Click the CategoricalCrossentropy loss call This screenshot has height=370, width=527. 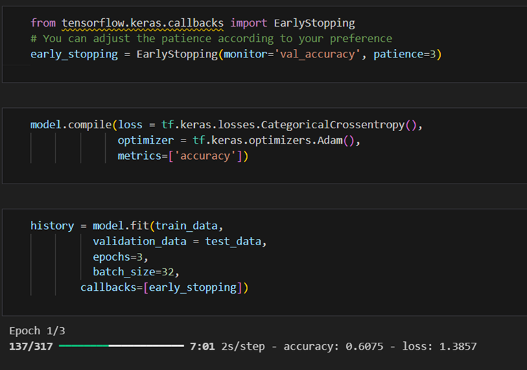click(x=331, y=125)
